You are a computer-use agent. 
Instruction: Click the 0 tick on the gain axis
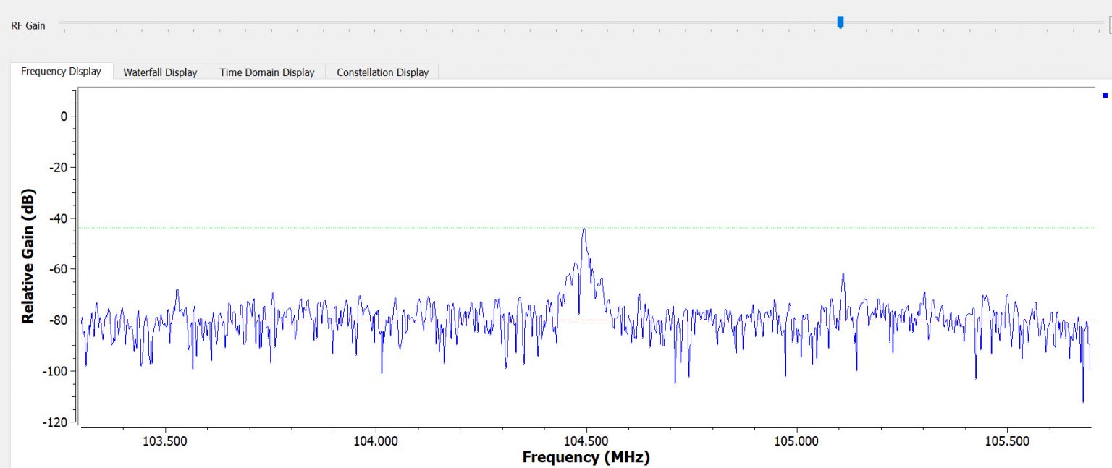tap(64, 116)
